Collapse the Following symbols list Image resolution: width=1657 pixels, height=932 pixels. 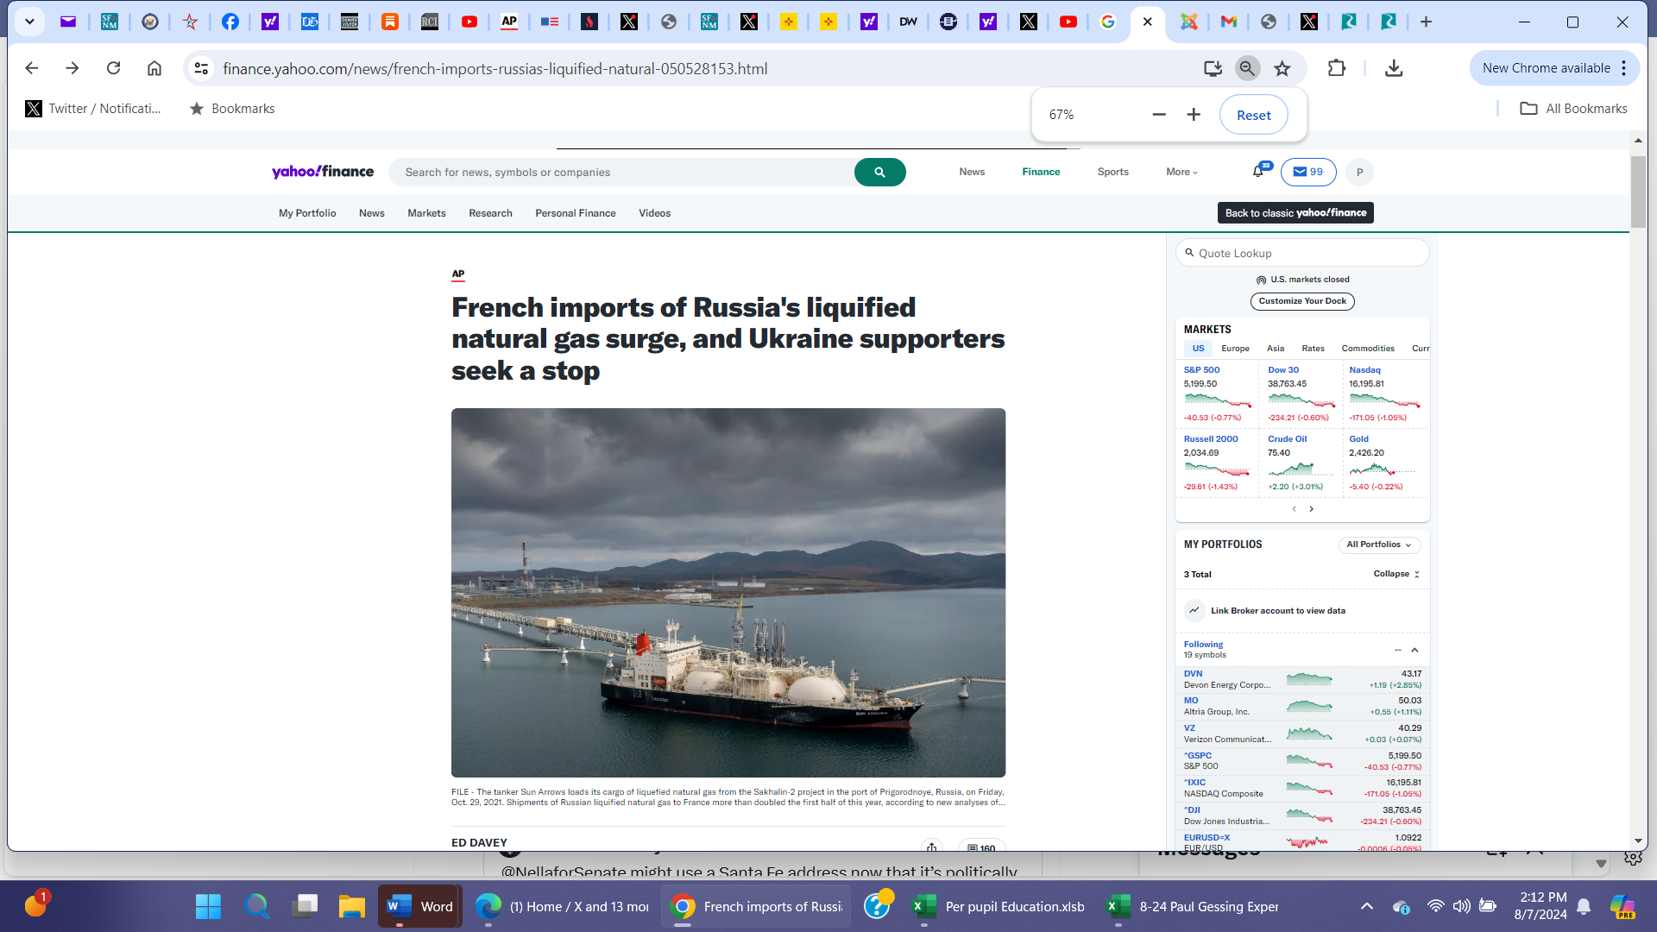1414,650
